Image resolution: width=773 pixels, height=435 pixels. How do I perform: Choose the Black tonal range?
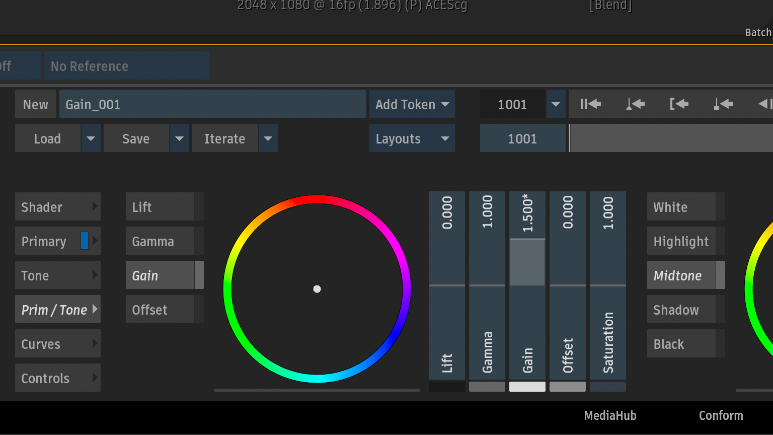point(686,343)
